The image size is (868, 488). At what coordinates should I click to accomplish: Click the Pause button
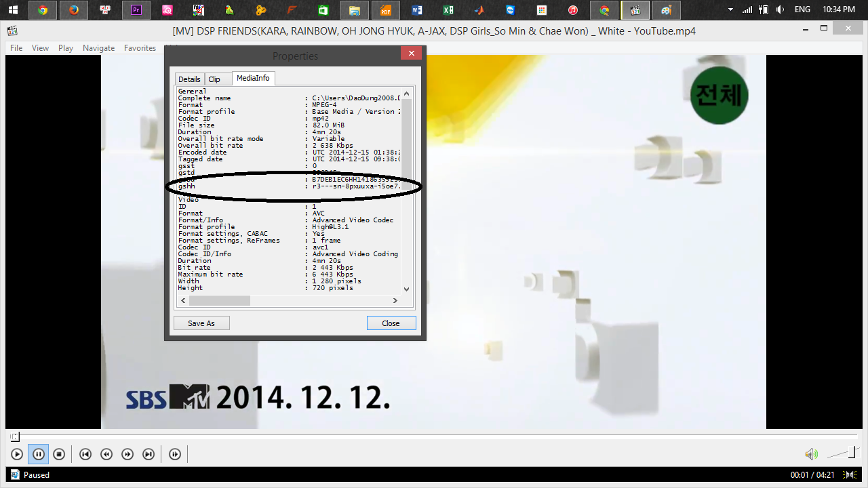tap(38, 454)
